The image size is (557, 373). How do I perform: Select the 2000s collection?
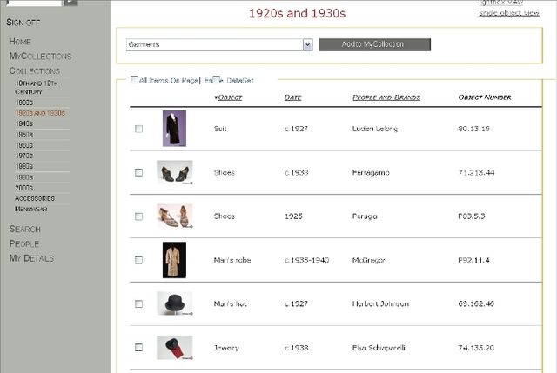point(24,188)
